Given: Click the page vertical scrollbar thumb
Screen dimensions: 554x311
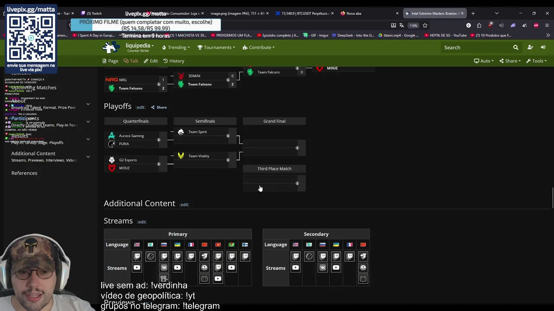Looking at the screenshot, I should 552,198.
